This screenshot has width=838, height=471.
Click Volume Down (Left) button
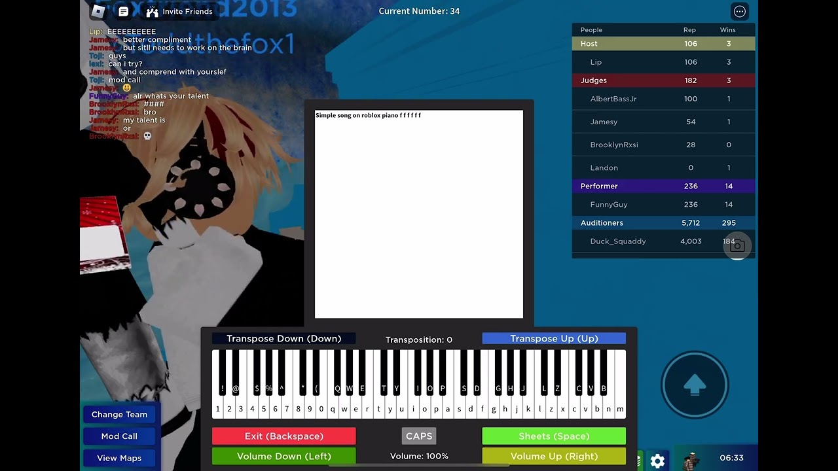click(x=284, y=456)
